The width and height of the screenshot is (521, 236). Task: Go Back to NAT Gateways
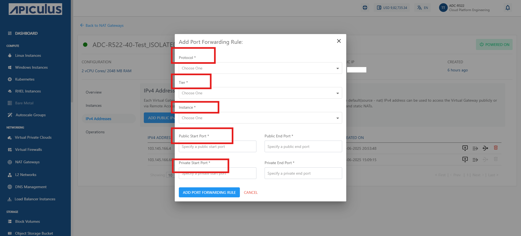pyautogui.click(x=102, y=25)
